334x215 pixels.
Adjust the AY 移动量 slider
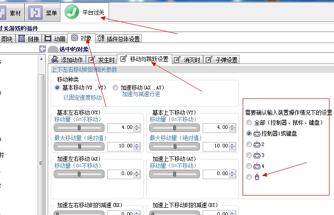tap(174, 174)
